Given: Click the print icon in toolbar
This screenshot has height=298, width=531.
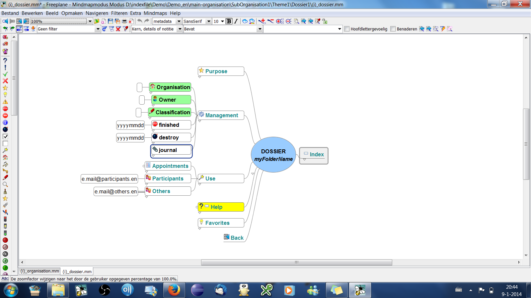Looking at the screenshot, I should [x=124, y=21].
